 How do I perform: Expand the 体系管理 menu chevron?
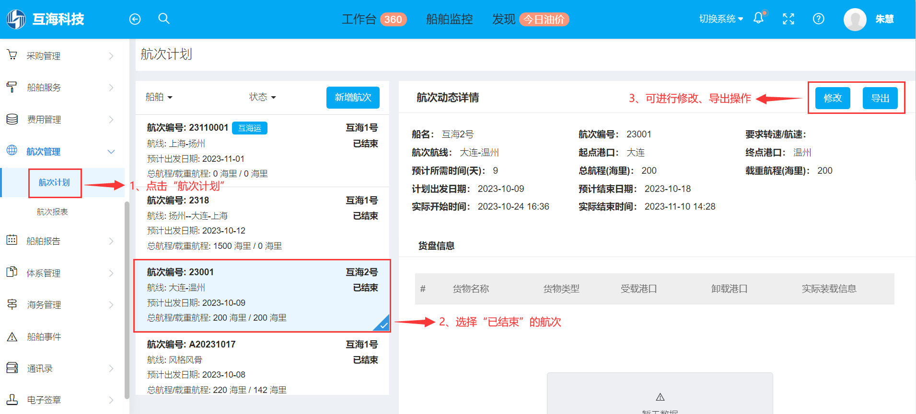click(111, 273)
